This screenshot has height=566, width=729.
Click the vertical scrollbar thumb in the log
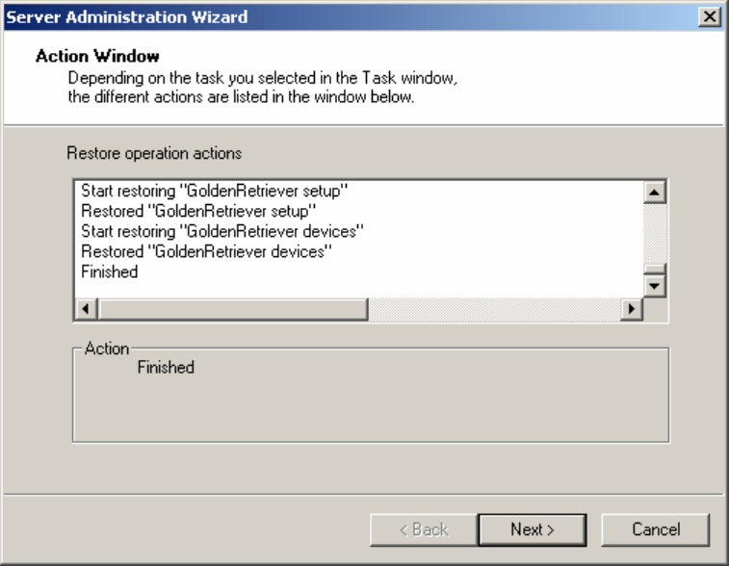click(x=656, y=270)
